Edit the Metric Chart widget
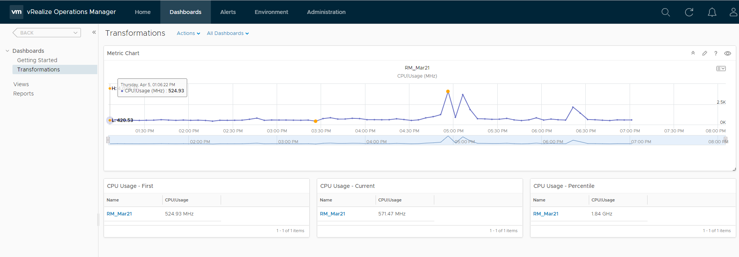739x257 pixels. 704,53
